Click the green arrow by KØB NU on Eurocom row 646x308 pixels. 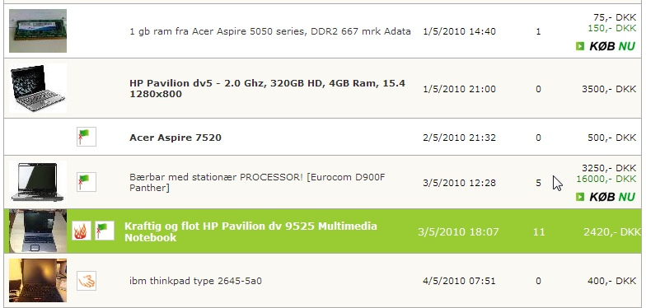click(x=580, y=197)
